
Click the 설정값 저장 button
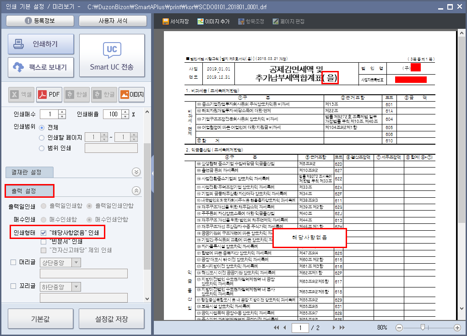tap(113, 319)
